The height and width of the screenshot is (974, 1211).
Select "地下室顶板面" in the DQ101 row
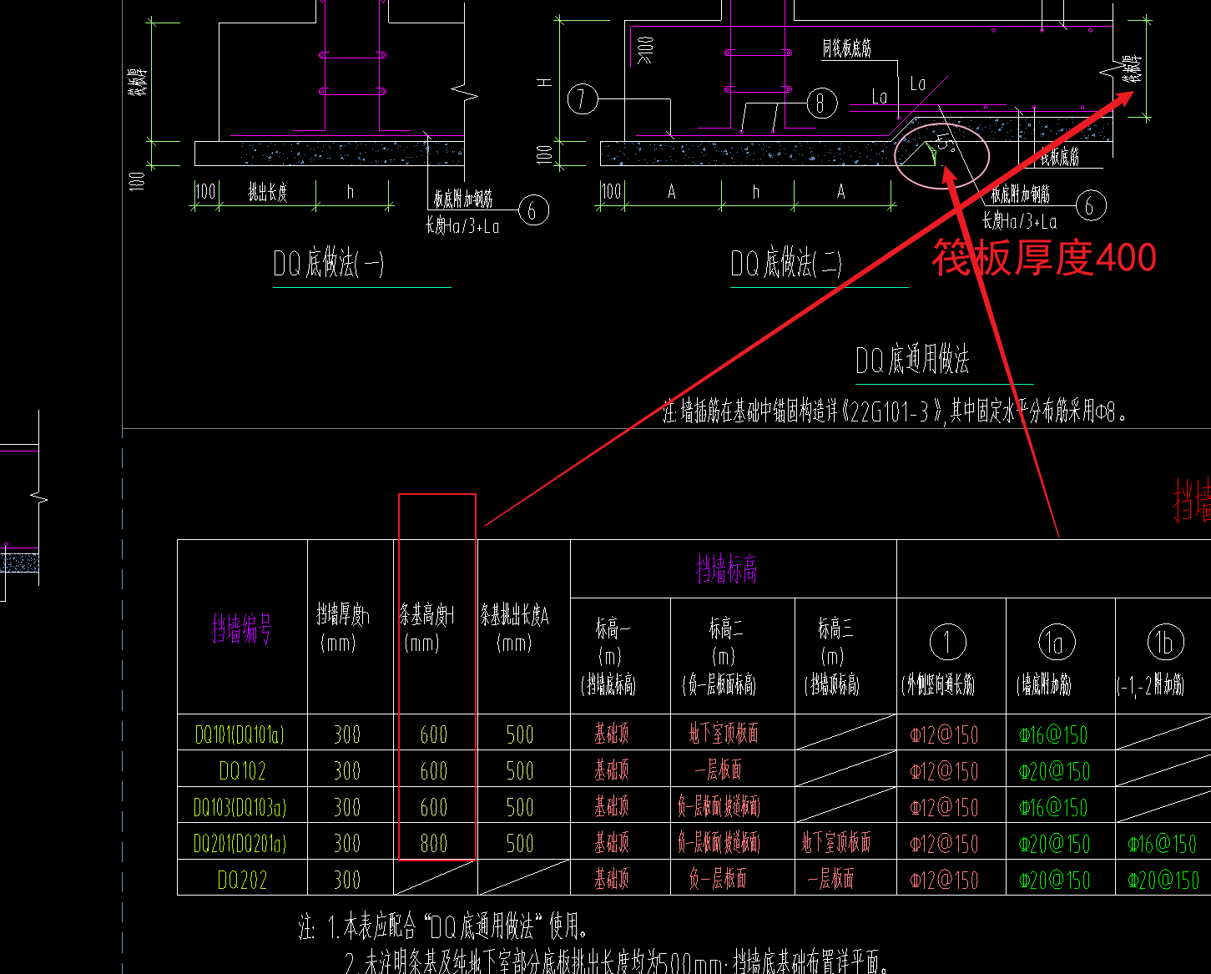point(724,734)
